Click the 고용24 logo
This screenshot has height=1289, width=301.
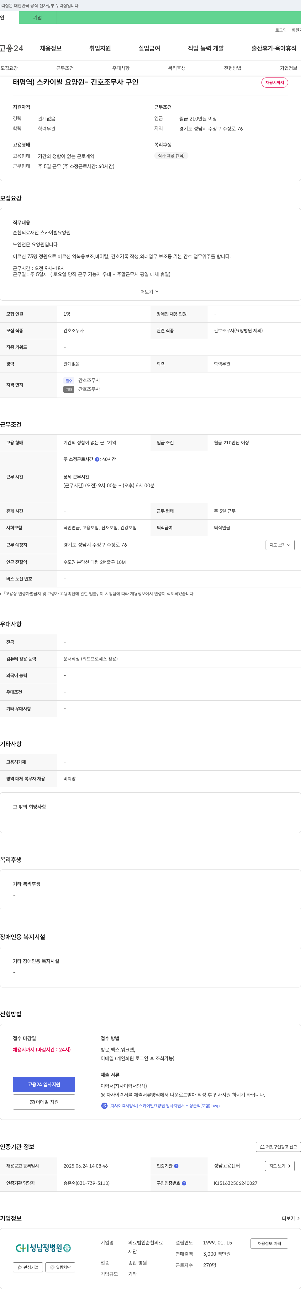pyautogui.click(x=12, y=48)
